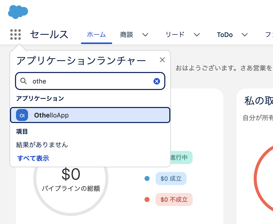Close the アプリケーションランチャー popup

(162, 60)
